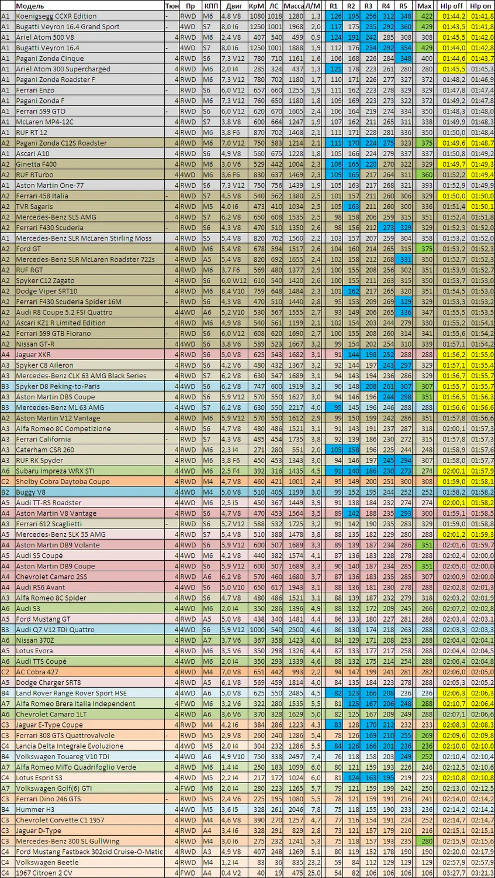Click the 'Subaru Impreza WRX STI' cell
Screen dimensions: 495x878
(x=89, y=471)
